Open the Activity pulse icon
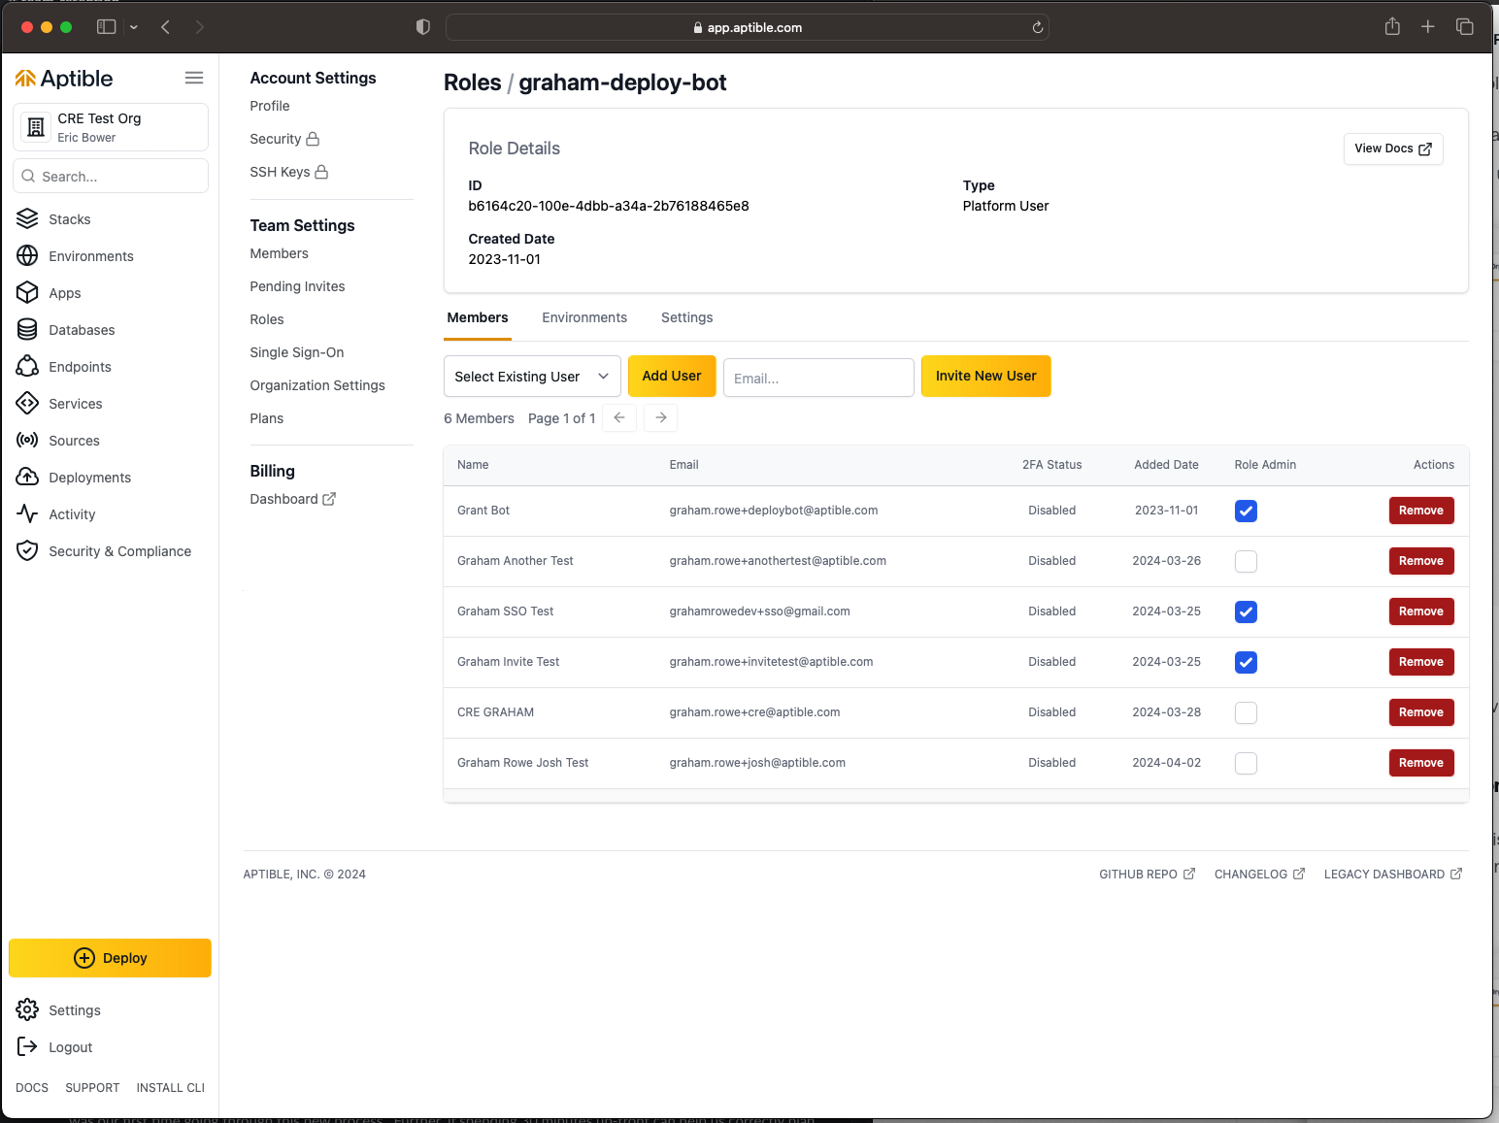 tap(27, 514)
